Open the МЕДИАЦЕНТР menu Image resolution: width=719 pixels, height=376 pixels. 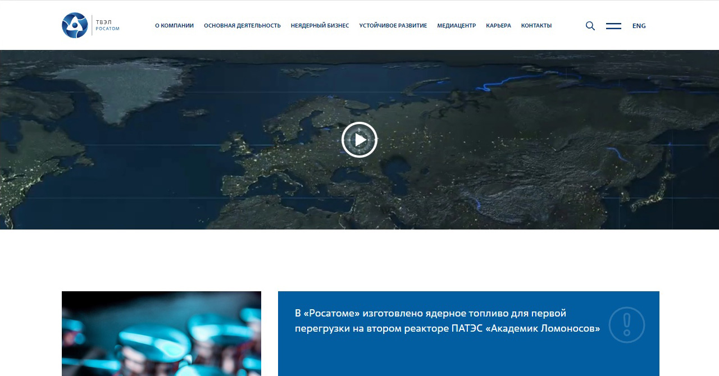pyautogui.click(x=456, y=26)
